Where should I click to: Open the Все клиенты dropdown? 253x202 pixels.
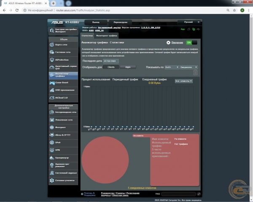pyautogui.click(x=183, y=81)
